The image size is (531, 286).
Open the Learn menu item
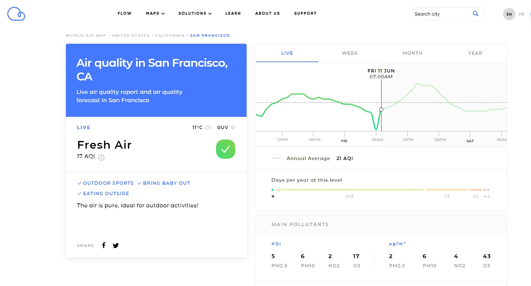tap(233, 13)
